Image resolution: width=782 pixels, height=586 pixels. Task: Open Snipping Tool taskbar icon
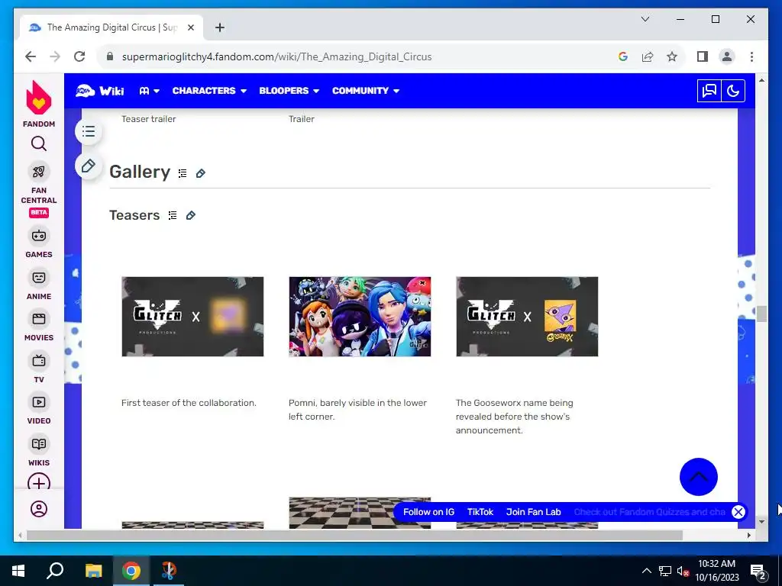click(169, 571)
